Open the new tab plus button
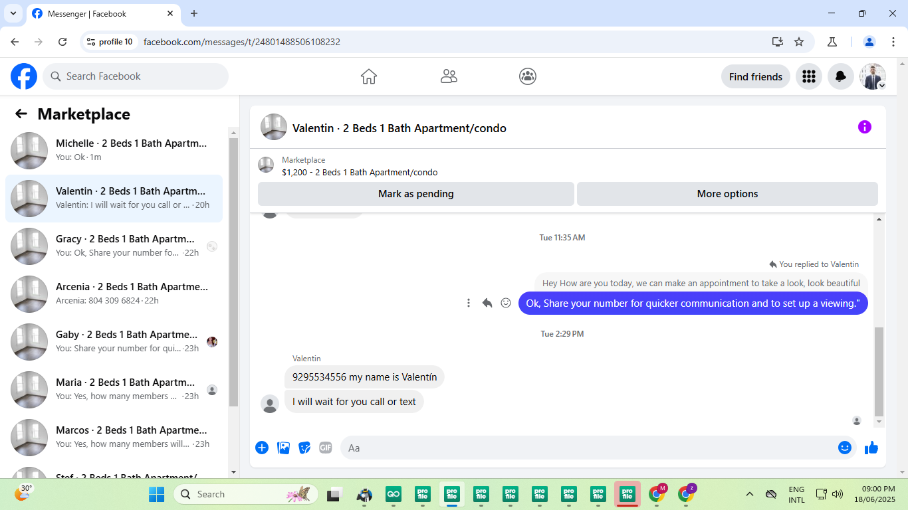This screenshot has width=908, height=510. coord(194,13)
